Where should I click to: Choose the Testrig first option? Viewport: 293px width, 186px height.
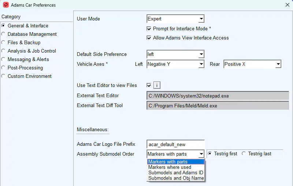[210, 154]
